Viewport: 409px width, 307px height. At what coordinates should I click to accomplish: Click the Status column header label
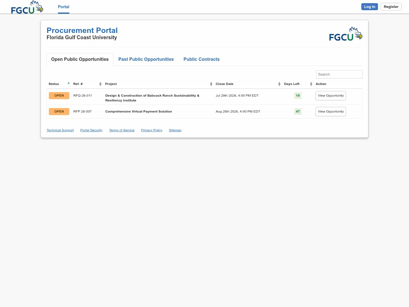tap(54, 84)
